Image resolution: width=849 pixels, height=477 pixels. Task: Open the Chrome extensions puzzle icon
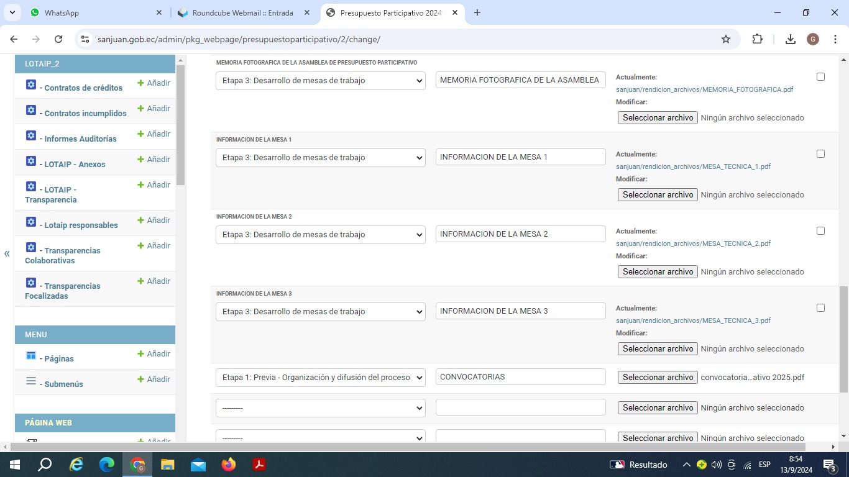(757, 39)
